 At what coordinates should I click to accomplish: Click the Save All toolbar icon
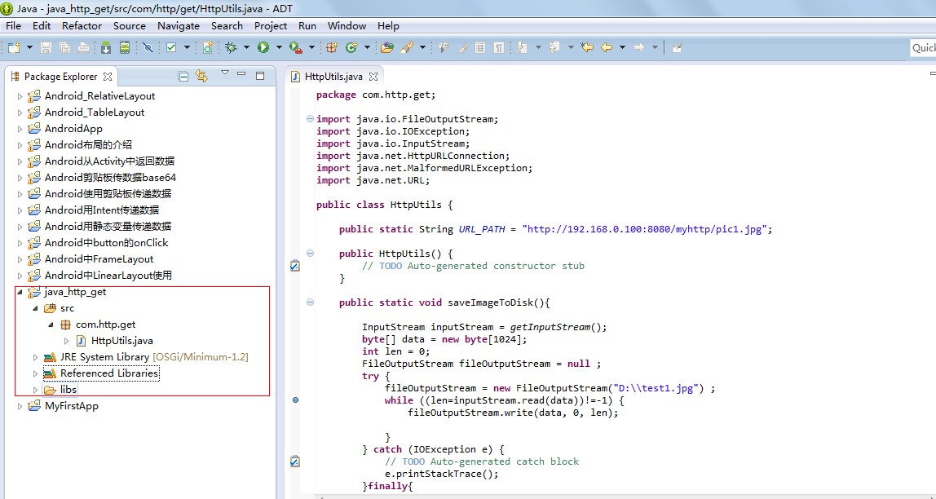pos(65,48)
